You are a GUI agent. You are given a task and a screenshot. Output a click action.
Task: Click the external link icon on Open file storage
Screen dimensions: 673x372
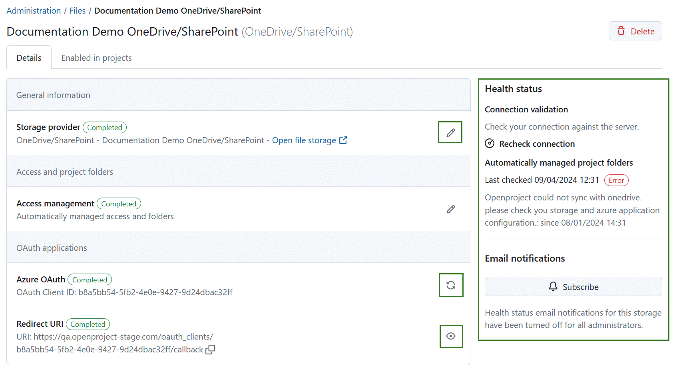(x=343, y=140)
